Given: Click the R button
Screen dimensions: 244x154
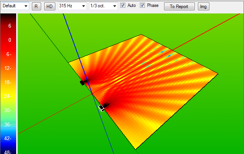Looking at the screenshot, I should (x=37, y=7).
